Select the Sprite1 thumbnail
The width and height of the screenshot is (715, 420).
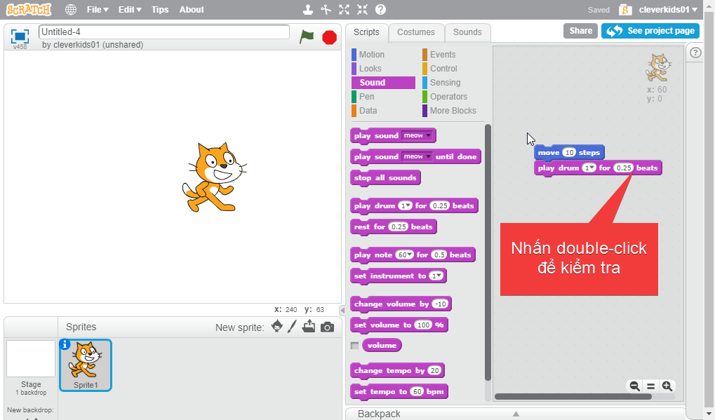coord(86,365)
